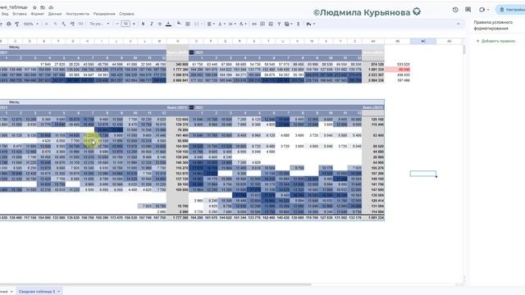Check the cloud save status icon
Image resolution: width=525 pixels, height=295 pixels.
51,7
